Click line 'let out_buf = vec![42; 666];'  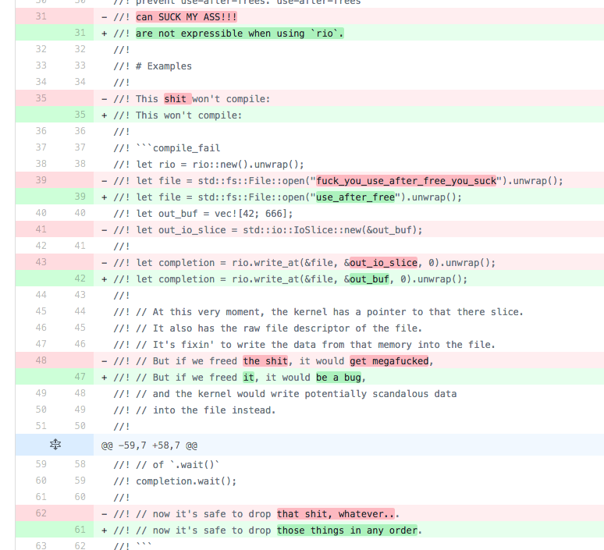(203, 214)
